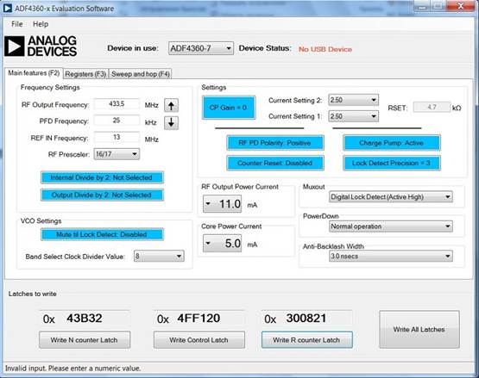This screenshot has height=378, width=479.
Task: Click the down arrow frequency step button
Action: pos(171,122)
